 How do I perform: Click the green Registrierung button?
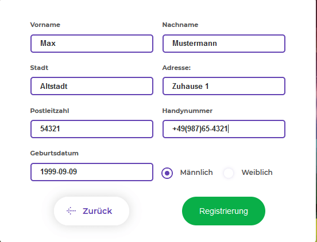click(x=223, y=211)
